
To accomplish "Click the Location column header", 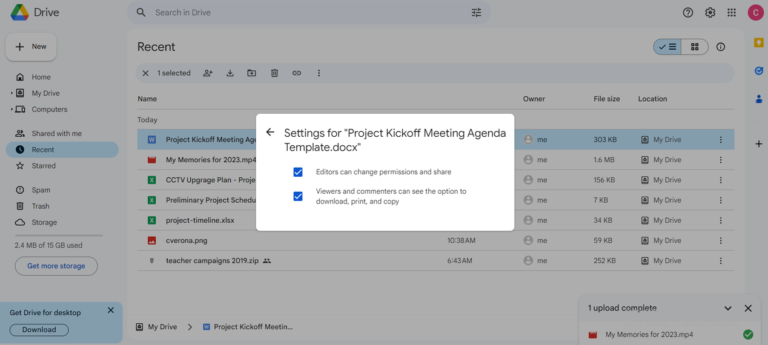I will click(x=652, y=99).
